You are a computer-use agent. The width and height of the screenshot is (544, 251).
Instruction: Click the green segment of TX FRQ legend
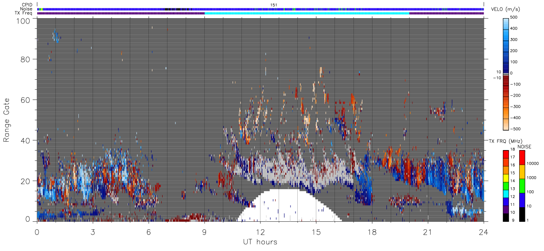pyautogui.click(x=506, y=185)
